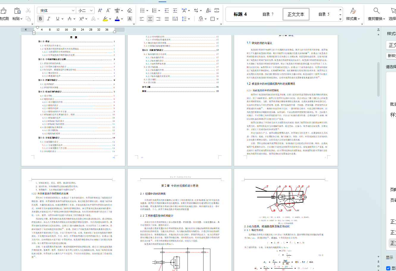Toggle character shading A button
Screen dimensions: 396x271
[130, 19]
